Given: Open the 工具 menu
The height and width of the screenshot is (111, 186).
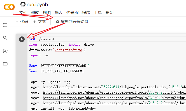Looking at the screenshot, I should pos(98,13).
